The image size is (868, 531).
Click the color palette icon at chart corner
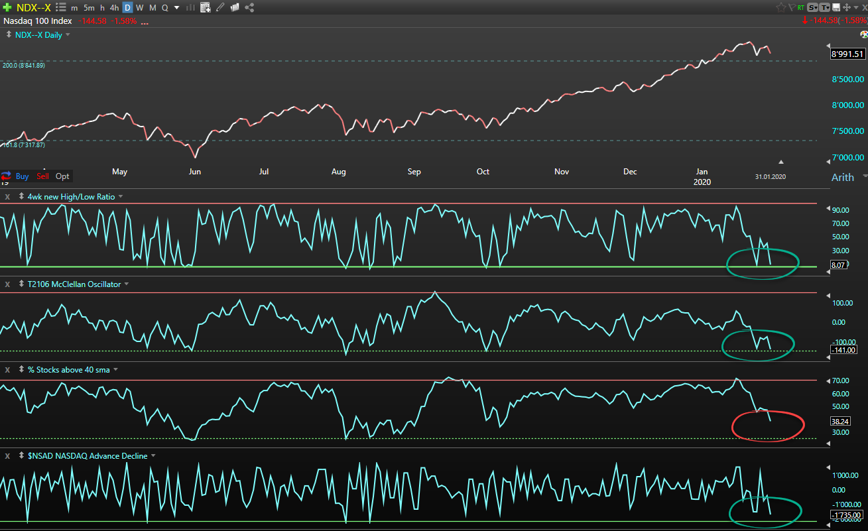[863, 34]
